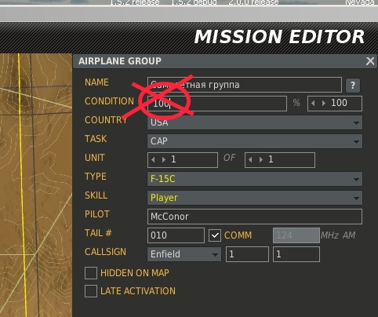378x317 pixels.
Task: Decrease the UNIT number with left arrow
Action: (153, 159)
